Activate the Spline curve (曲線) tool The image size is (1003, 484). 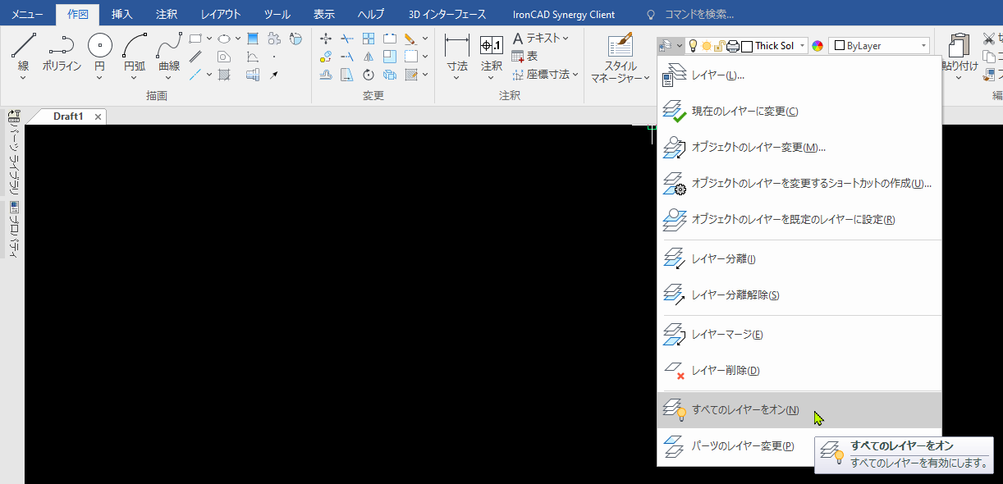pyautogui.click(x=169, y=46)
